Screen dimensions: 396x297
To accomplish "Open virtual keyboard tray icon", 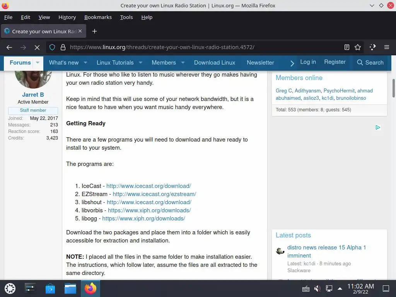I will click(306, 288).
